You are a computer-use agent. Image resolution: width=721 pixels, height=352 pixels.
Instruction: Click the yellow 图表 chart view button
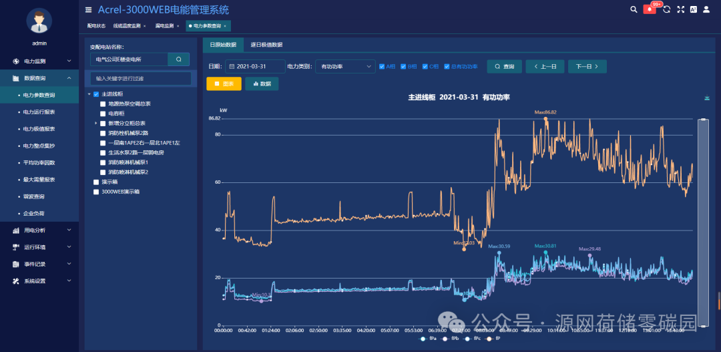click(224, 83)
